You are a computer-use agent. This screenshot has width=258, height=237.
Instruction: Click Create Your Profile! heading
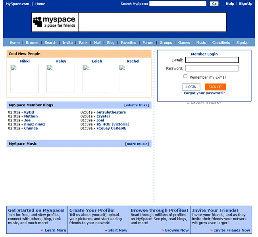tap(92, 210)
